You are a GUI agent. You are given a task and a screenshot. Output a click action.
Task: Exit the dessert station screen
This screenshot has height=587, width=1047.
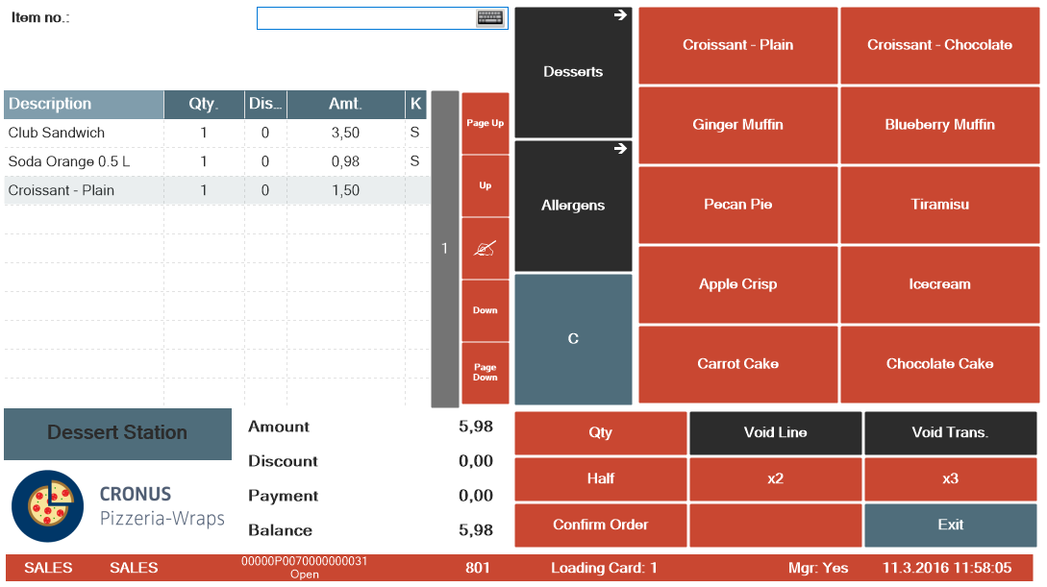tap(950, 525)
